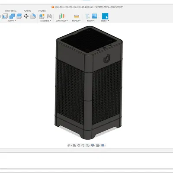Switch to the SHEET METAL tab
Image resolution: width=173 pixels, height=173 pixels.
11,11
